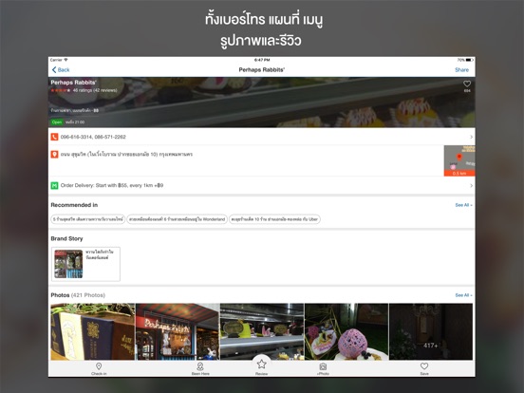This screenshot has height=393, width=524.
Task: Open the Wonderland recommended list tag
Action: click(x=178, y=219)
